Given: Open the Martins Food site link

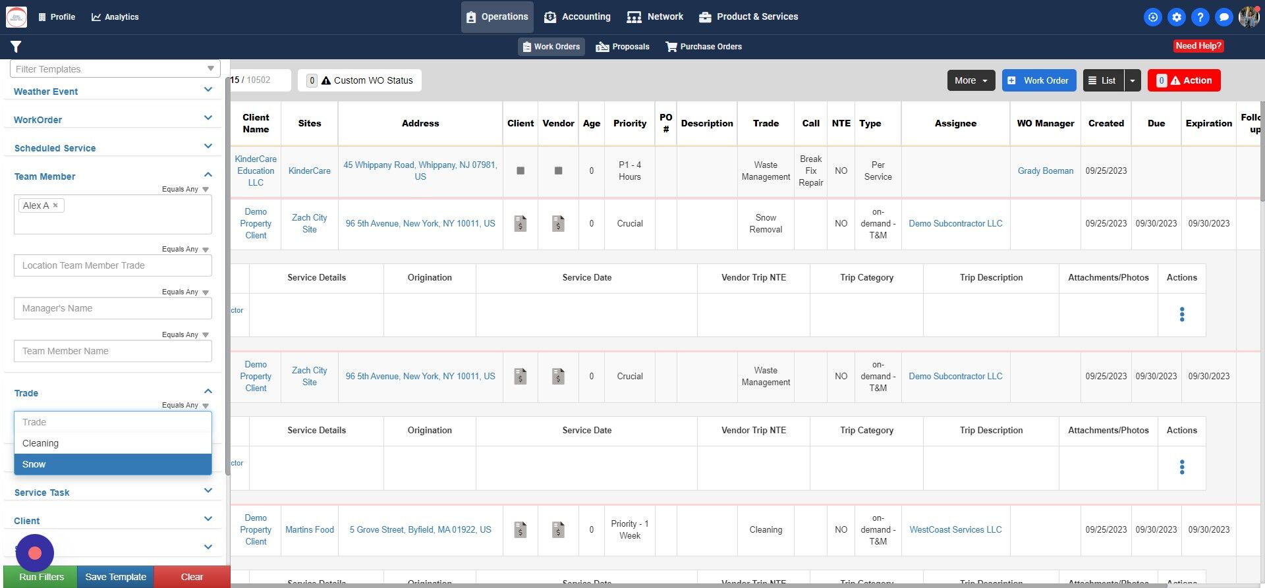Looking at the screenshot, I should tap(310, 529).
